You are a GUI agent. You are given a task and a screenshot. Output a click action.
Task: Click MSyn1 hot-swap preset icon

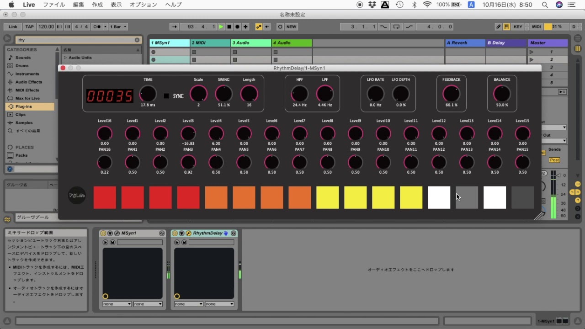(162, 233)
